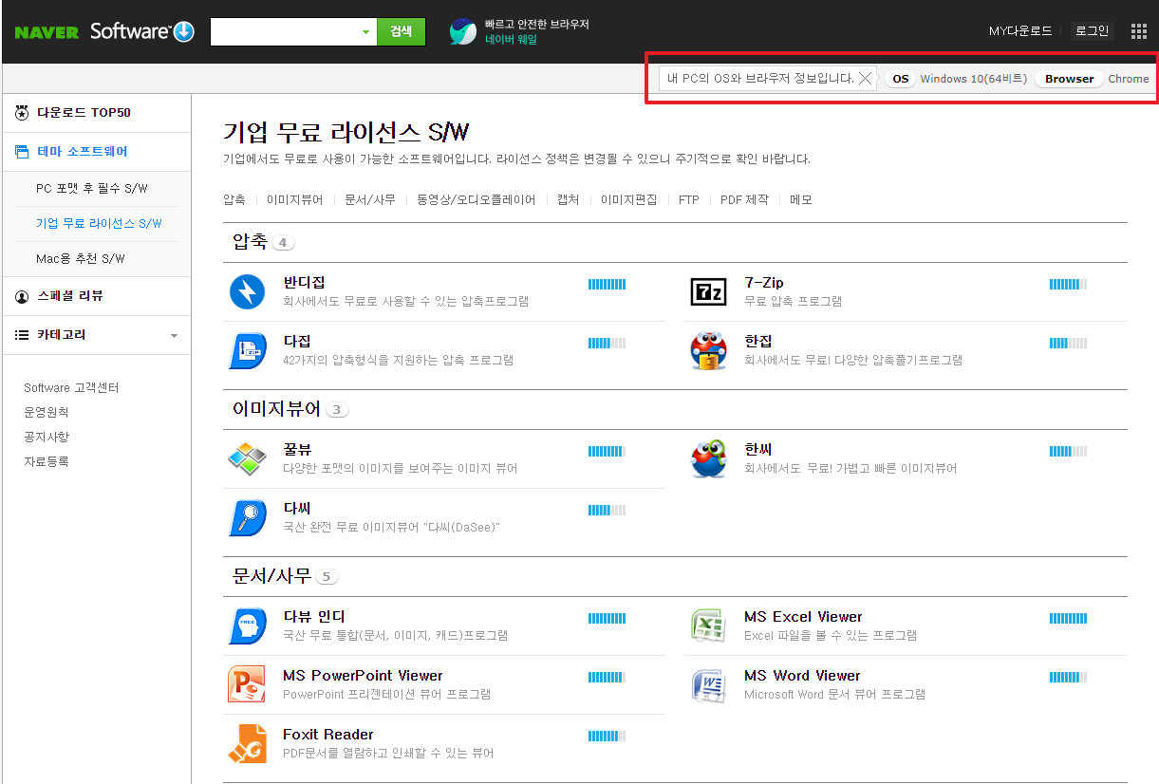The image size is (1159, 784).
Task: Open the 7-Zip title link
Action: click(764, 283)
